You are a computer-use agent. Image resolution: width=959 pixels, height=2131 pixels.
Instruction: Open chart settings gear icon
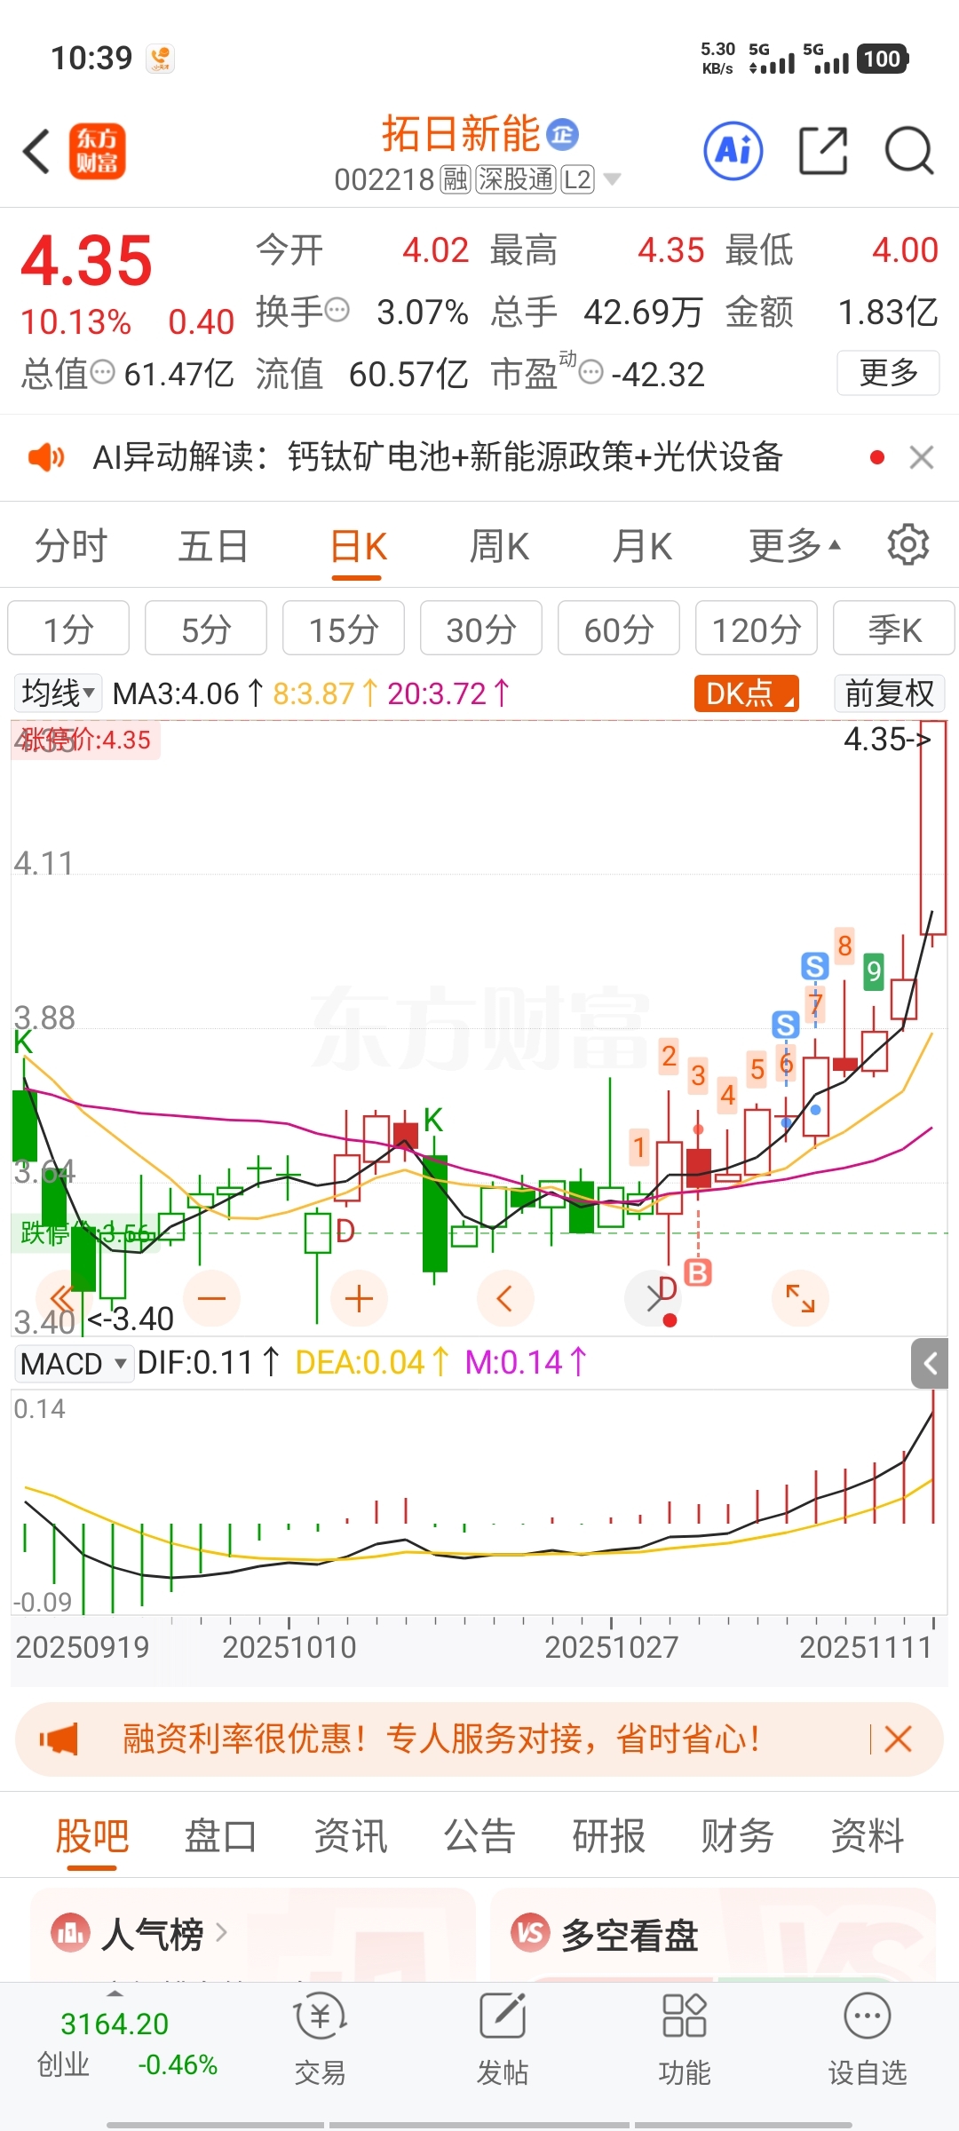pyautogui.click(x=907, y=544)
